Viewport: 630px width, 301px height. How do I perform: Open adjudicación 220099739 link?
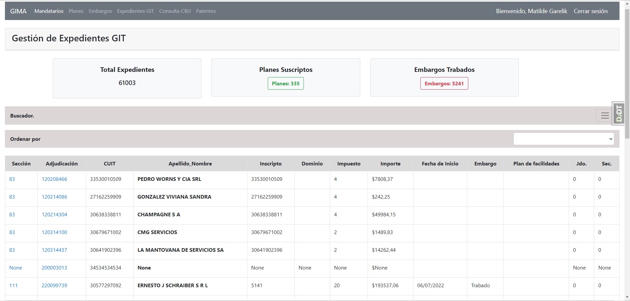pos(54,286)
